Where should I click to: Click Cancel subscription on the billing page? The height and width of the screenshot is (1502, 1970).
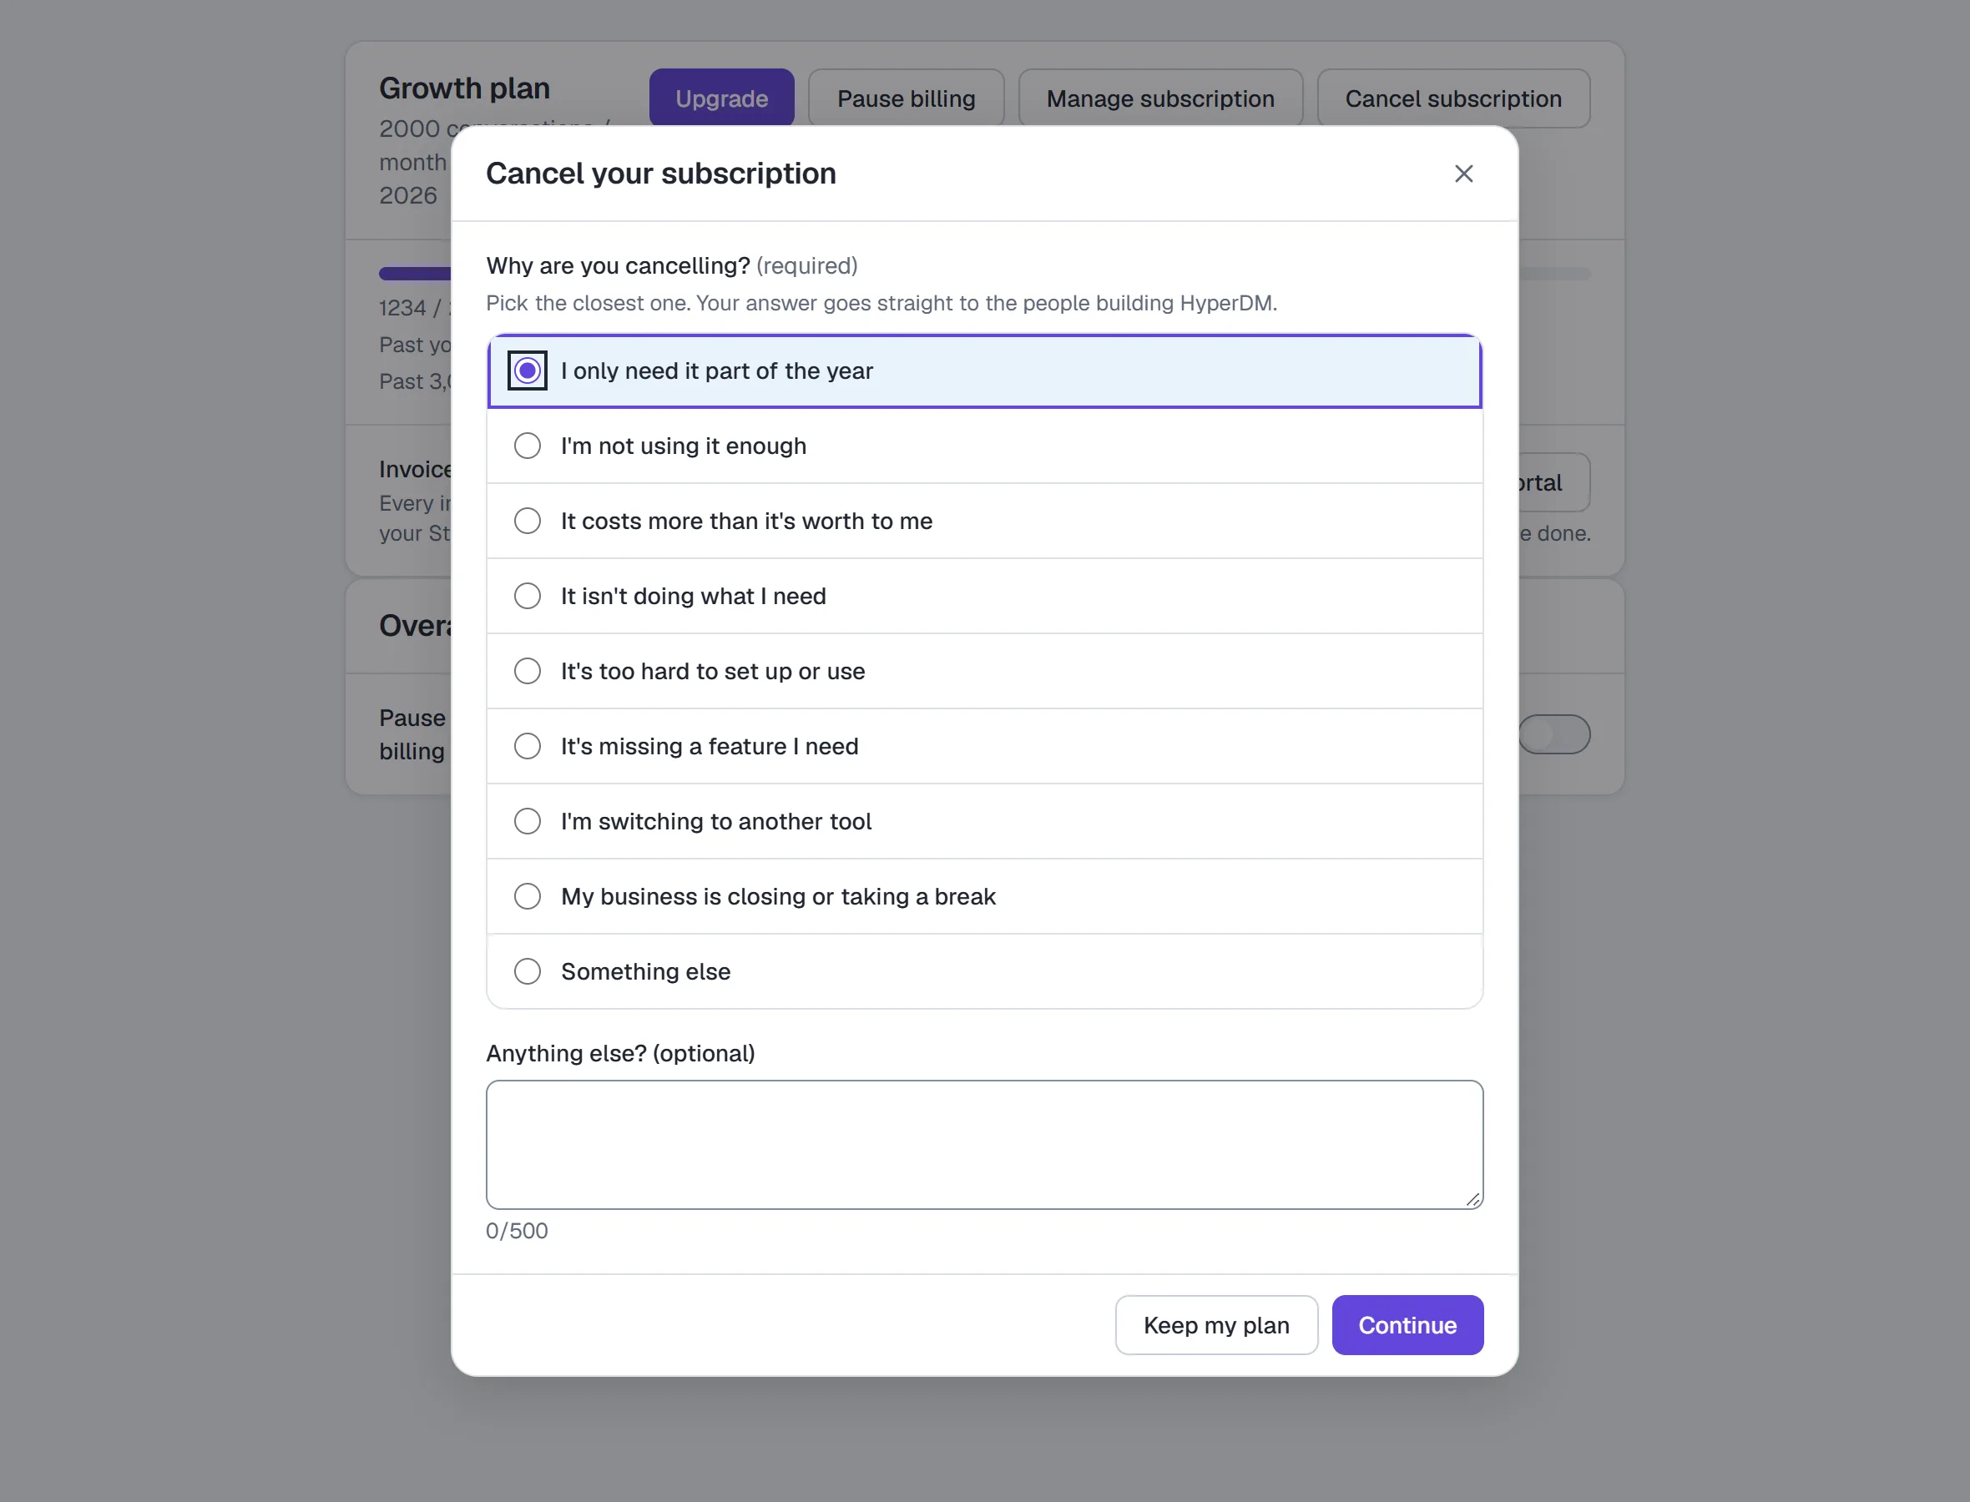[x=1453, y=98]
